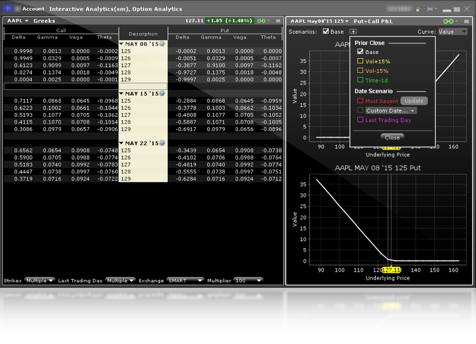Select the 127 strike row under MAY 22 '15
Viewport: 476px width, 344px height.
143,164
